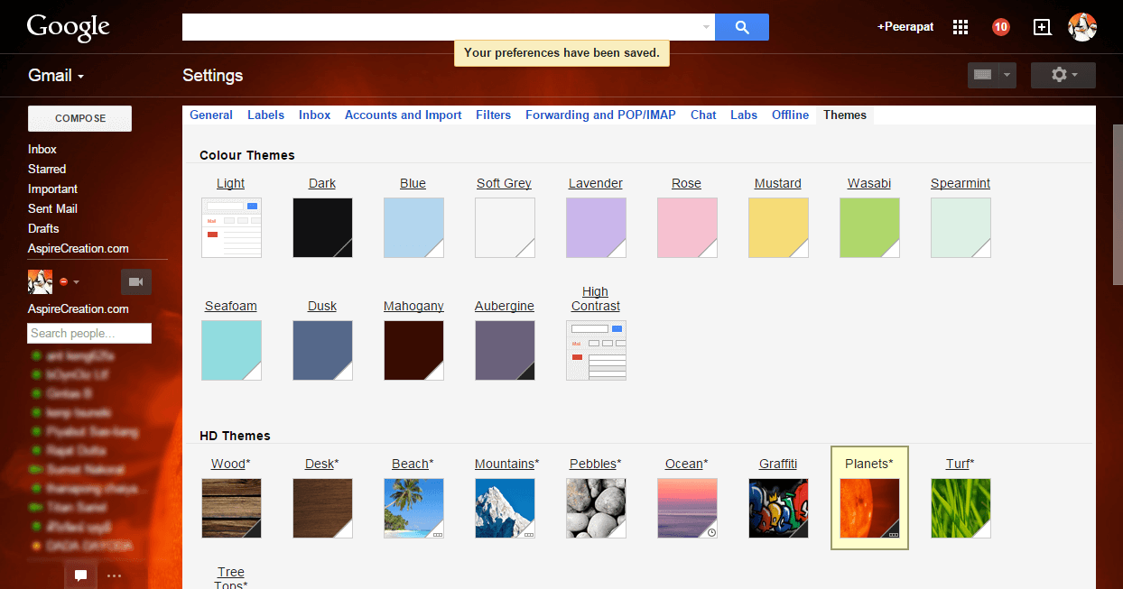Screen dimensions: 1123x589
Task: Click the Compose button
Action: pos(80,118)
